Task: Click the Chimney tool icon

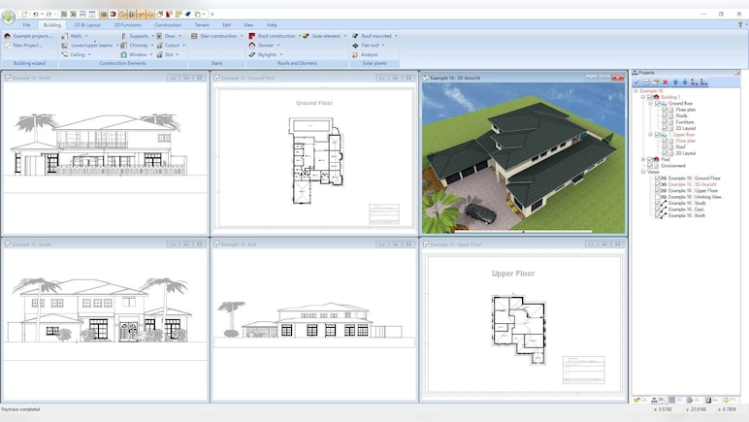Action: (124, 46)
